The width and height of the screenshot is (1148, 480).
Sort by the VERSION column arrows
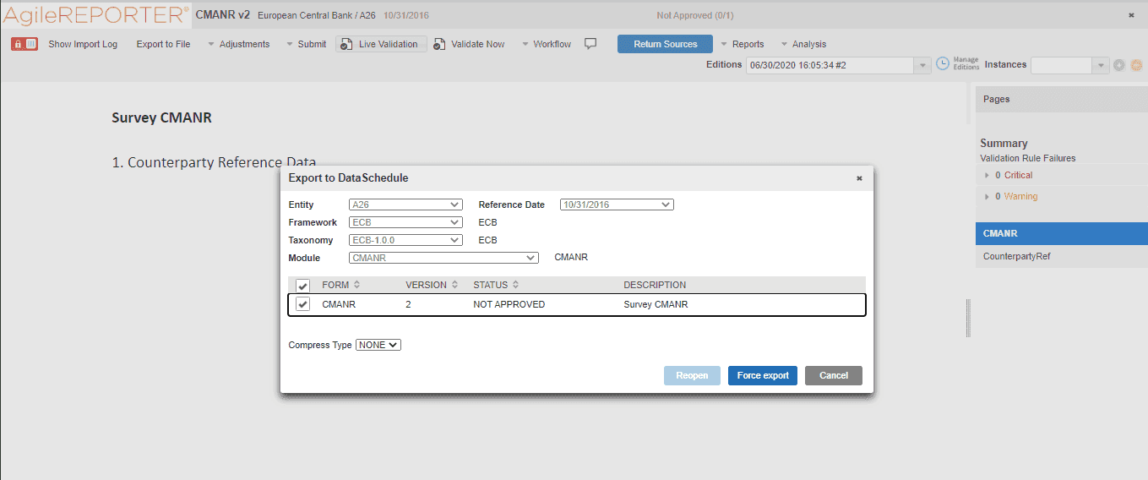click(x=454, y=285)
